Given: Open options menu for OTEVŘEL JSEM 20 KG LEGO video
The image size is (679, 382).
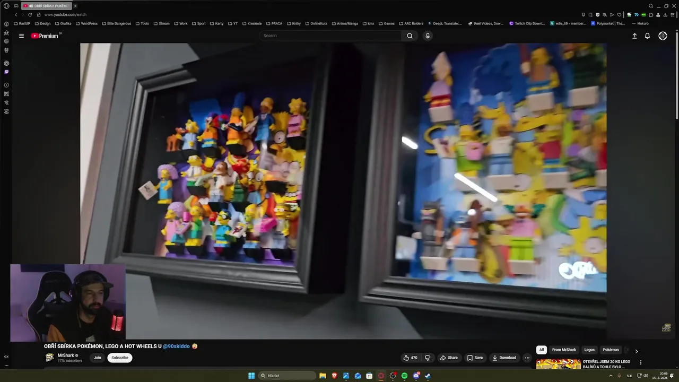Looking at the screenshot, I should [x=640, y=363].
